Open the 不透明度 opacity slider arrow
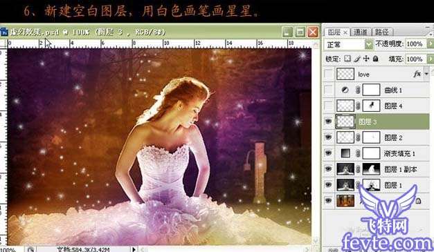Viewport: 434px width, 252px height. [431, 44]
